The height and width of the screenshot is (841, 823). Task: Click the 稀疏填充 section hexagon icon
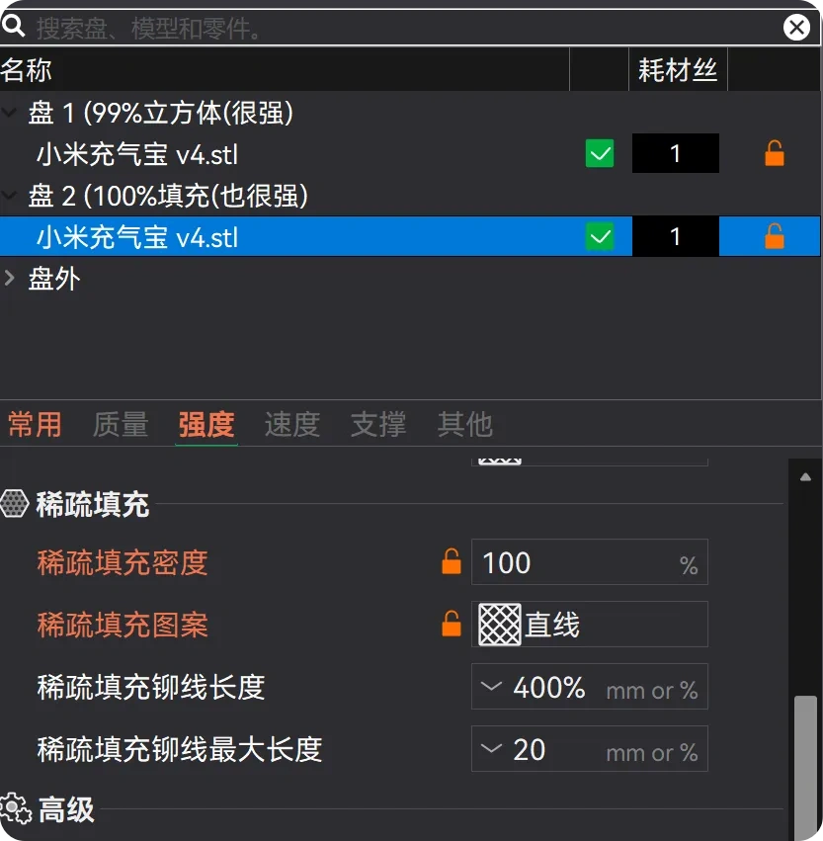coord(14,504)
